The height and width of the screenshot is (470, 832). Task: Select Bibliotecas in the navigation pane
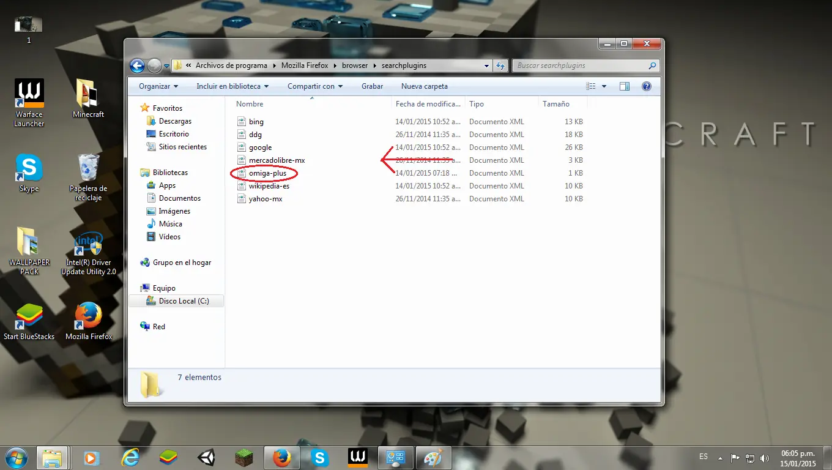click(x=170, y=173)
